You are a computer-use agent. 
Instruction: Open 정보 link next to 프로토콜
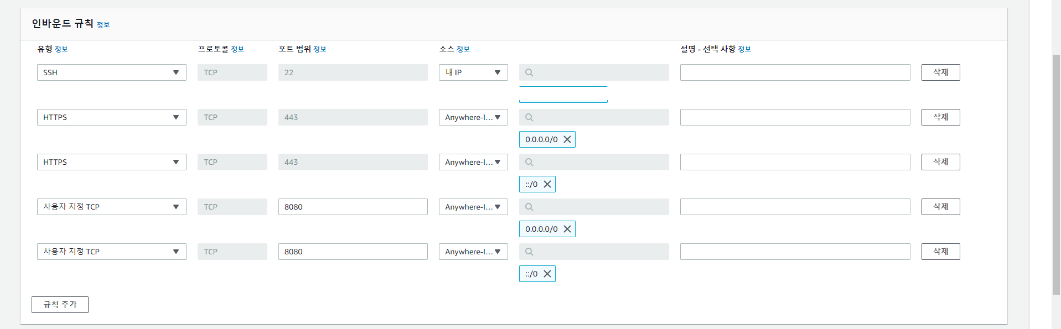pyautogui.click(x=237, y=49)
